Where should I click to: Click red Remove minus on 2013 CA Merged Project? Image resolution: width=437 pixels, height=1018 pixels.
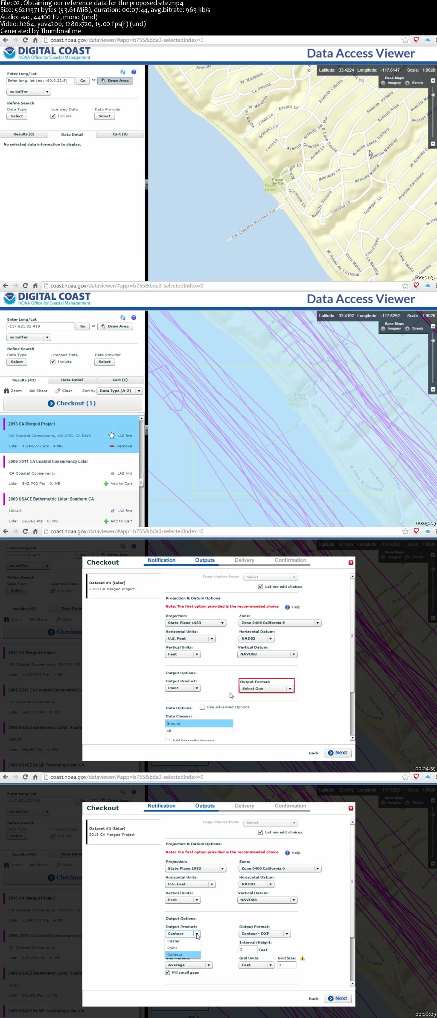click(112, 446)
